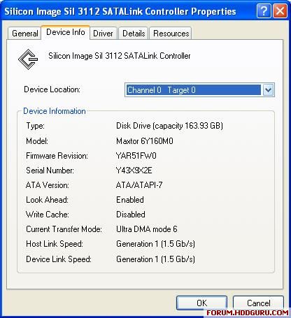291x318 pixels.
Task: Expand the Device Location dropdown arrow
Action: [268, 89]
